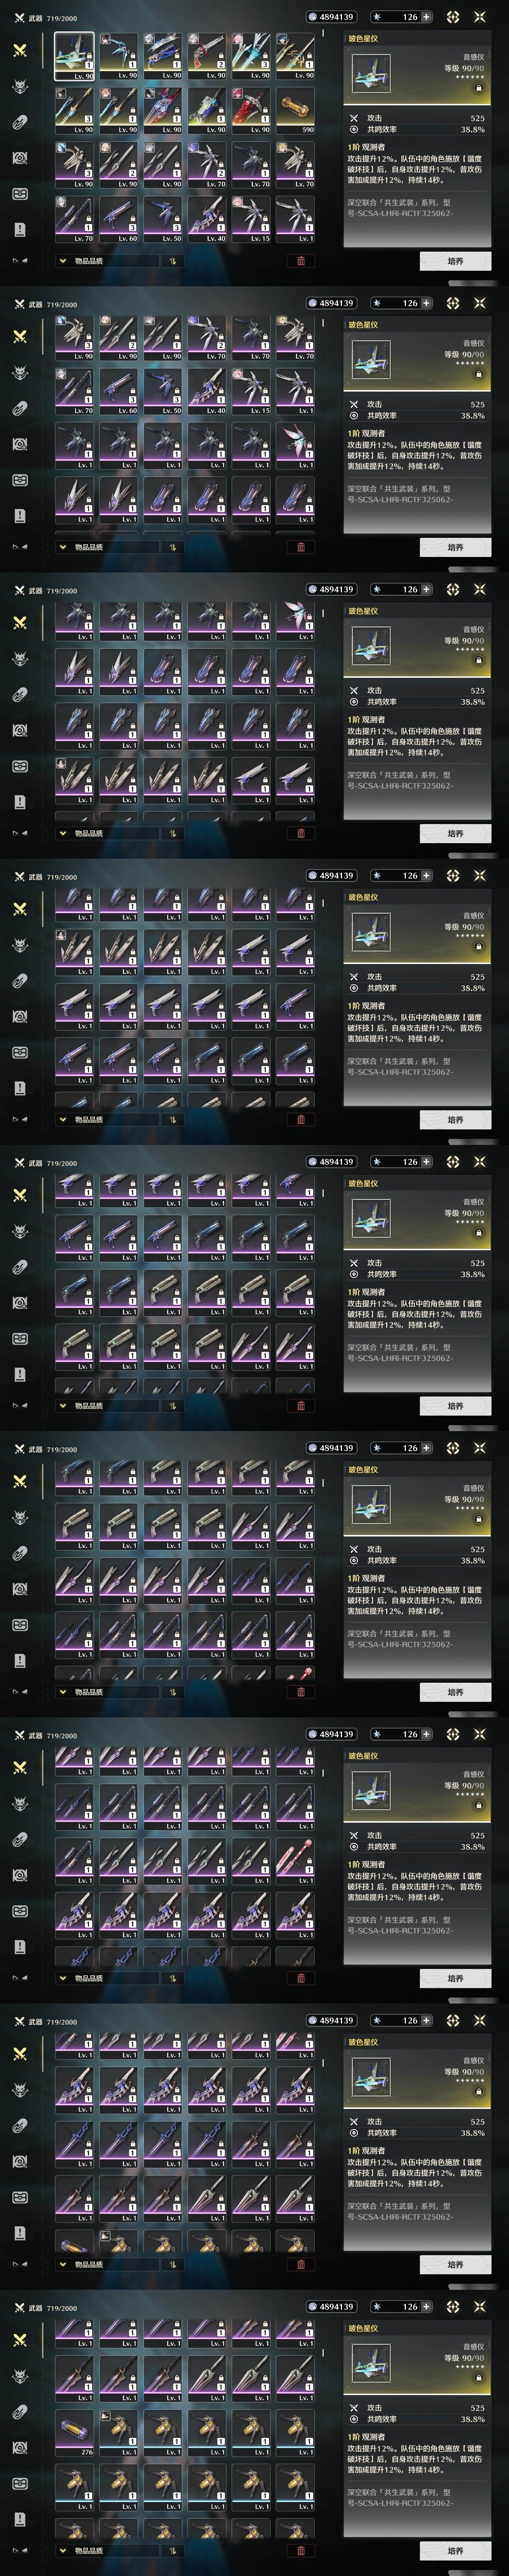This screenshot has height=2576, width=509.
Task: Click the plus icon beside 126 in top screenshot
Action: tap(427, 17)
